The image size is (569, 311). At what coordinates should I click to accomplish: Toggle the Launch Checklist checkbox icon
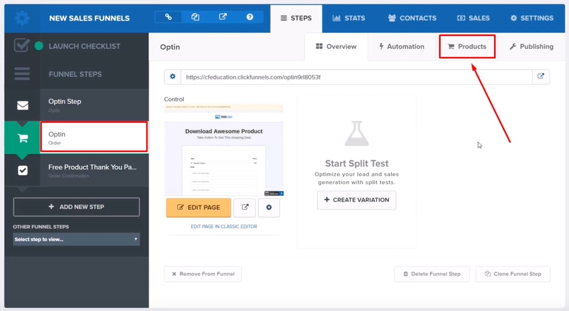click(22, 46)
